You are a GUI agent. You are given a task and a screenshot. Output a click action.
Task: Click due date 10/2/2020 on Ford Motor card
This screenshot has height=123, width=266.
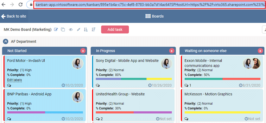point(72,85)
